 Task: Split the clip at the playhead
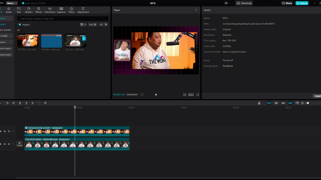click(x=20, y=103)
